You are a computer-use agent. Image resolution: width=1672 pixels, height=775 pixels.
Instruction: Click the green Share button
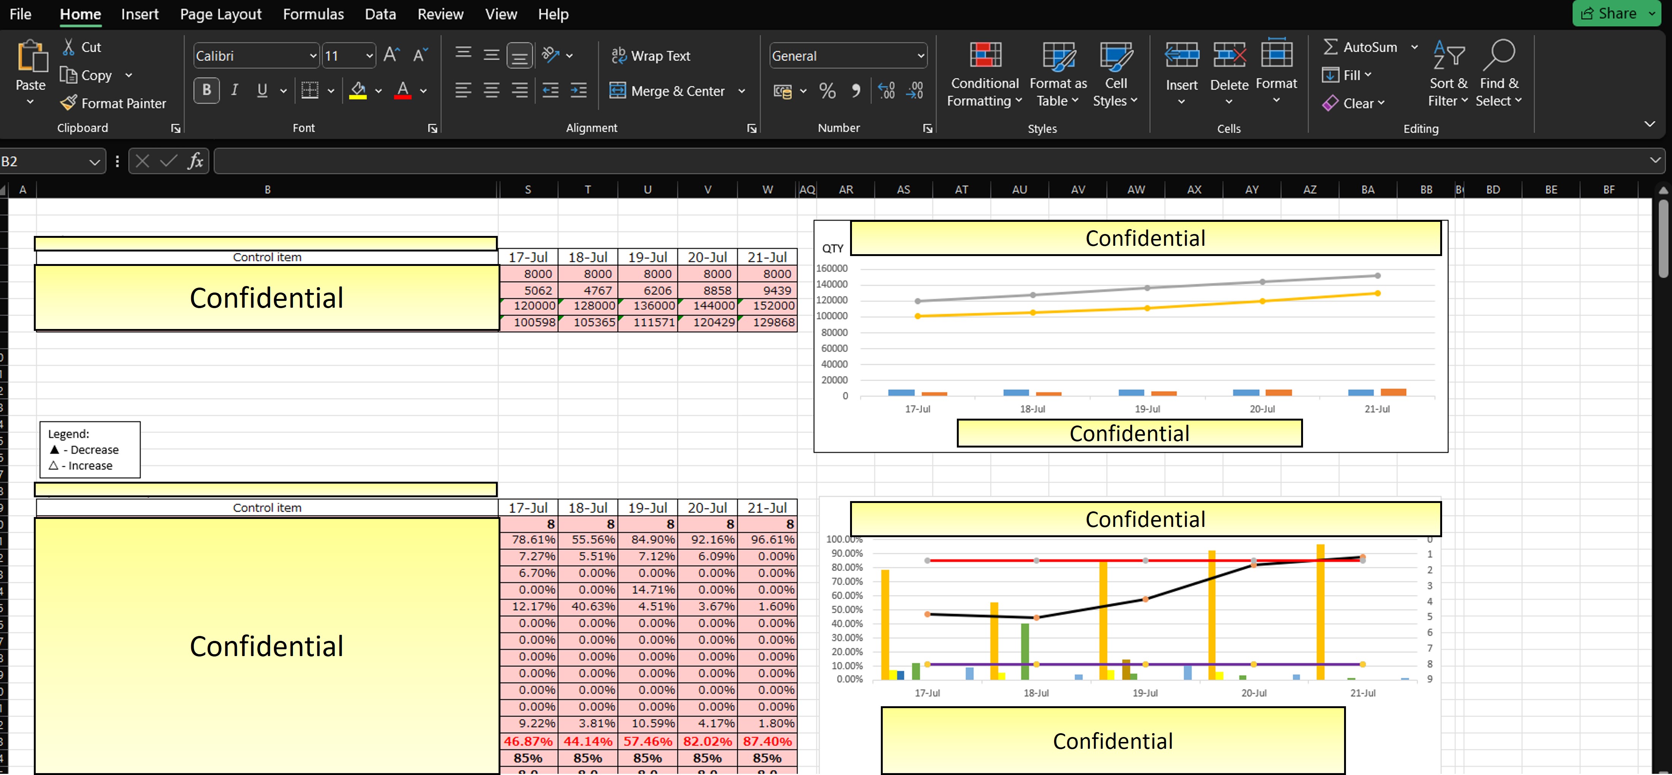click(x=1610, y=14)
